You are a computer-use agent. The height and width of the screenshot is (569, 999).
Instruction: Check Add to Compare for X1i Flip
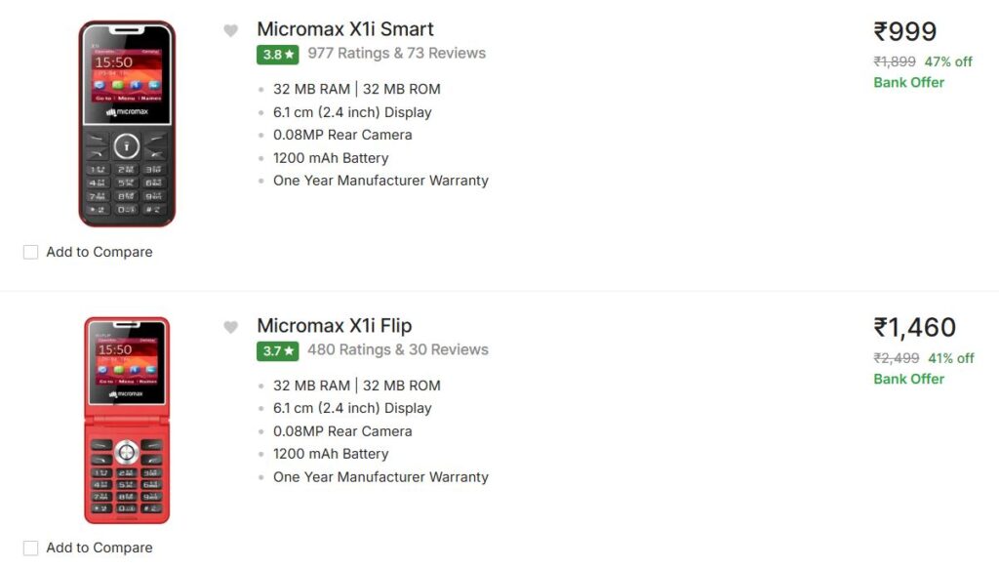coord(30,549)
